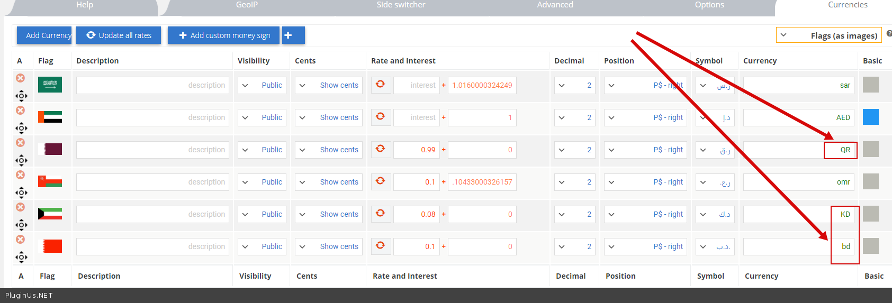Viewport: 892px width, 303px height.
Task: Toggle the basic currency box for AED
Action: click(870, 117)
